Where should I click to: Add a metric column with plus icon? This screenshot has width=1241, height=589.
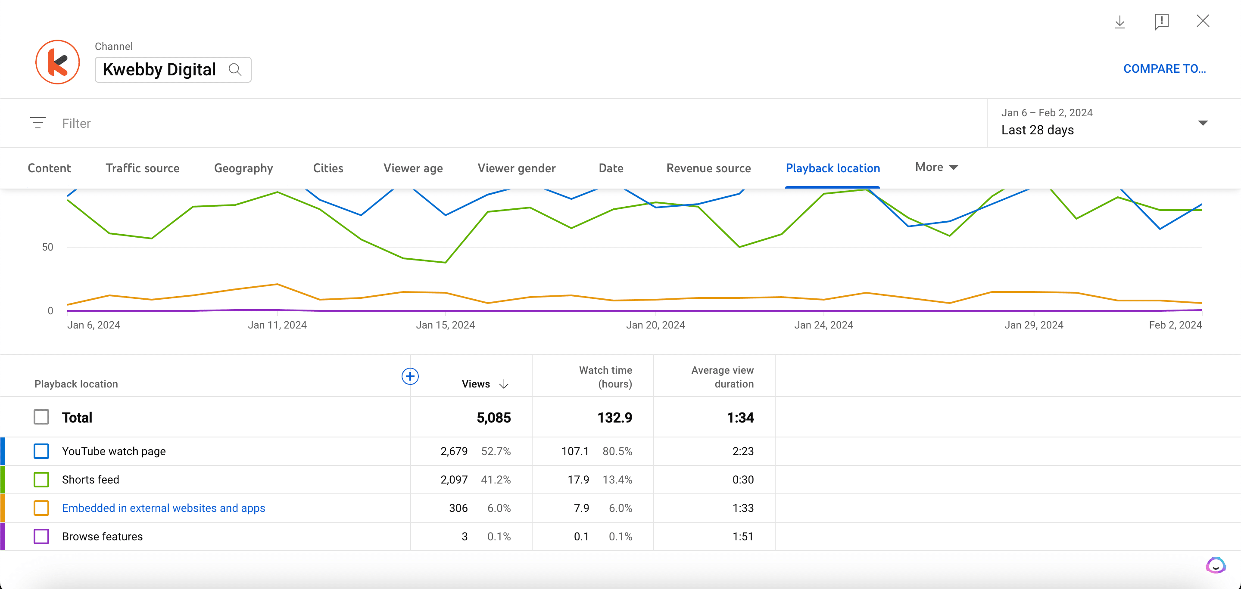coord(410,376)
